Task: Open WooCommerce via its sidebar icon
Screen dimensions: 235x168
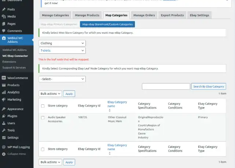Action: tap(4, 78)
